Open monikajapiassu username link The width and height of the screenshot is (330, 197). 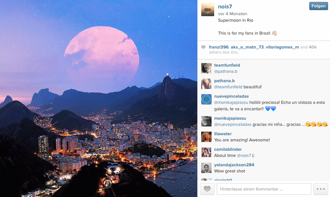click(x=230, y=118)
